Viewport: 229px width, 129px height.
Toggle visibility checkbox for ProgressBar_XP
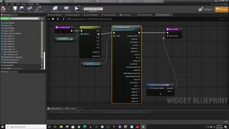42,49
